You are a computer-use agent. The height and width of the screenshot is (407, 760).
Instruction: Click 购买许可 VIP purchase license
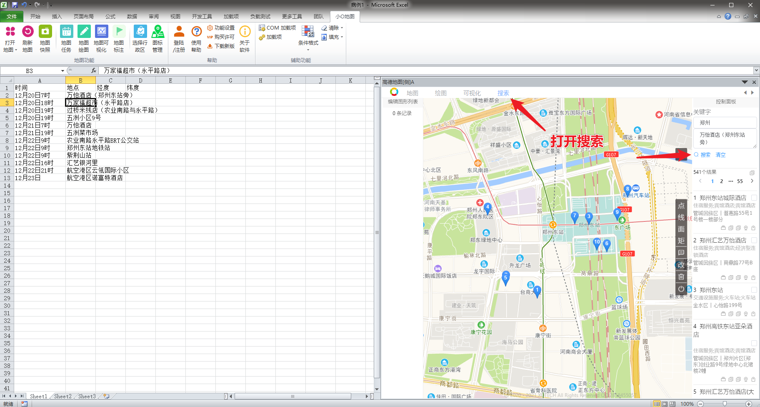[221, 37]
